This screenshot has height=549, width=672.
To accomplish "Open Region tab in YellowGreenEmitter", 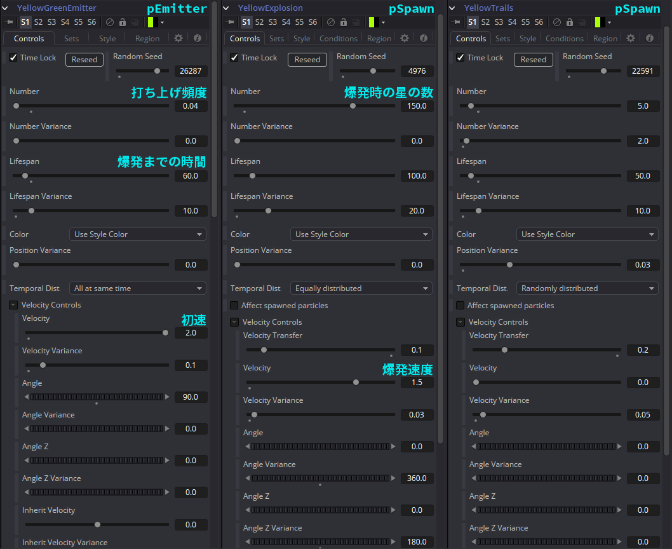I will tap(147, 39).
